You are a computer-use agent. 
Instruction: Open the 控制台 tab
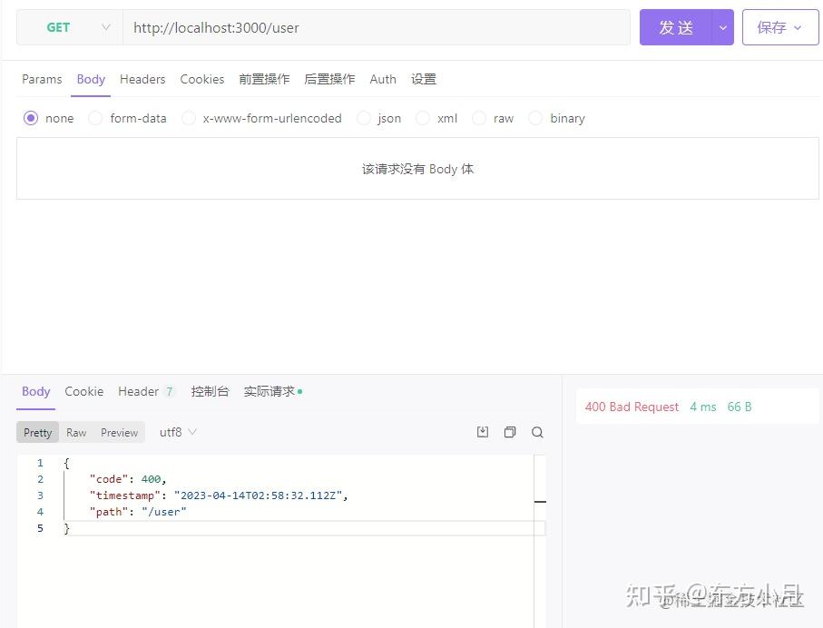coord(210,392)
